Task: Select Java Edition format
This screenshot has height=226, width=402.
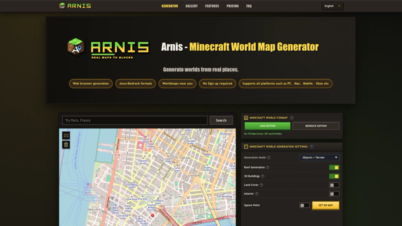Action: coord(267,126)
